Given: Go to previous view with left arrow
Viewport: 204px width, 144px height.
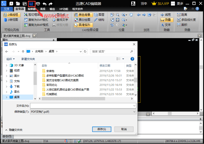Looking at the screenshot, I should (139, 15).
